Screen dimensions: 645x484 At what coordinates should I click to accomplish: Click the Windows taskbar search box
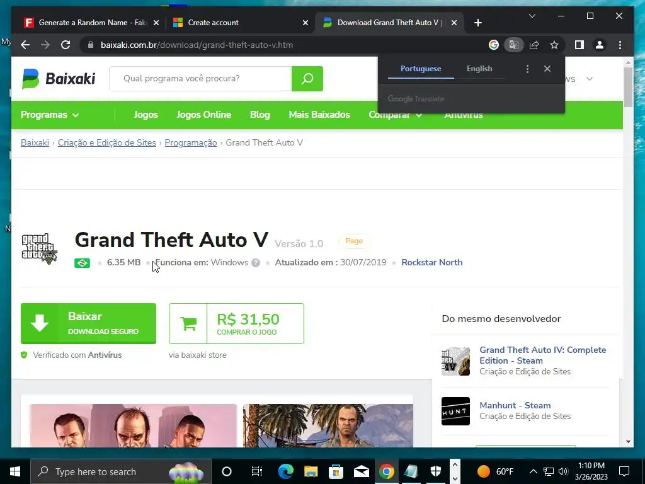(x=121, y=471)
